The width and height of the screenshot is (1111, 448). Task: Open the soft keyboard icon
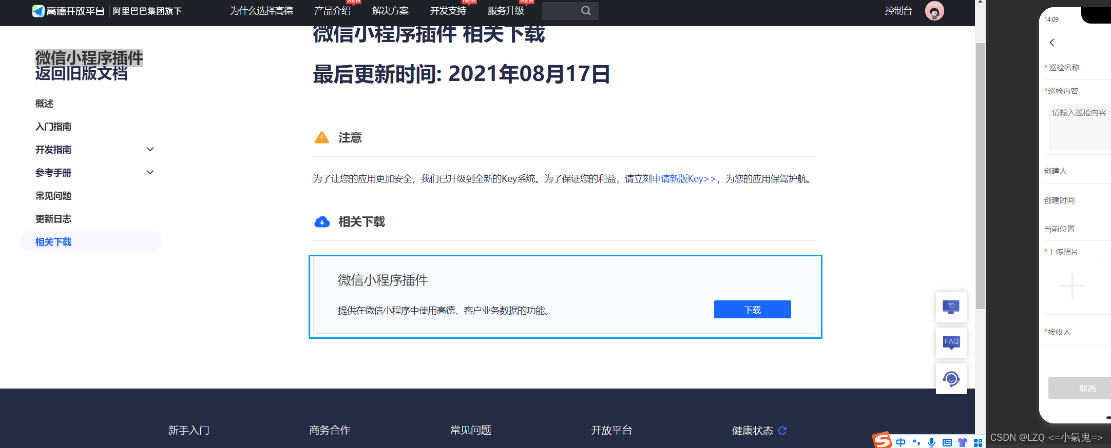coord(947,442)
